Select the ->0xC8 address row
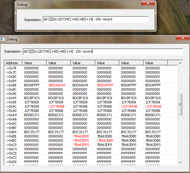Image resolution: width=190 pixels, height=173 pixels. (11, 154)
